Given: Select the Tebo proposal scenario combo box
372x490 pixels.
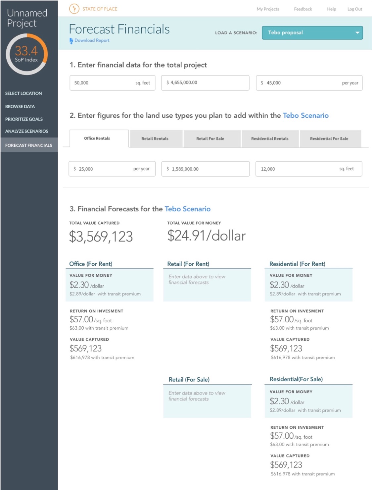Looking at the screenshot, I should 312,33.
